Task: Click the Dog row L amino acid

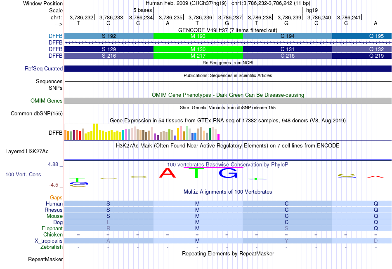Action: (108, 222)
